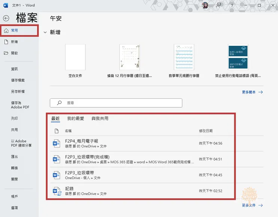Open the 帳戶 account page
This screenshot has height=217, width=278.
(14, 196)
